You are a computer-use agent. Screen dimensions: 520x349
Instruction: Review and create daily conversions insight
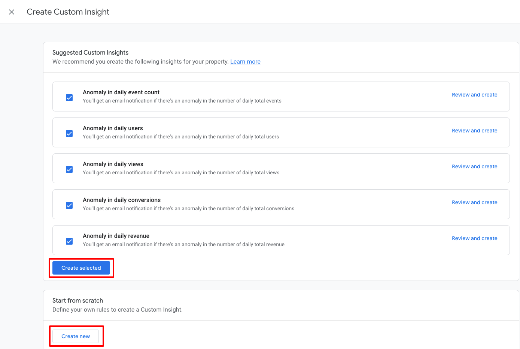click(474, 202)
